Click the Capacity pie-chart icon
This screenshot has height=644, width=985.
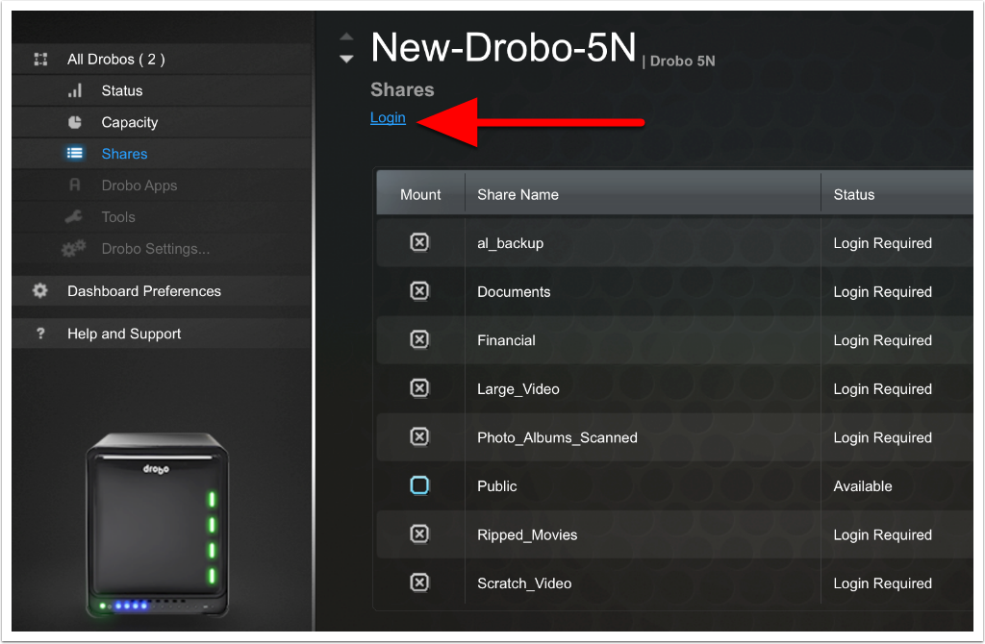coord(75,122)
